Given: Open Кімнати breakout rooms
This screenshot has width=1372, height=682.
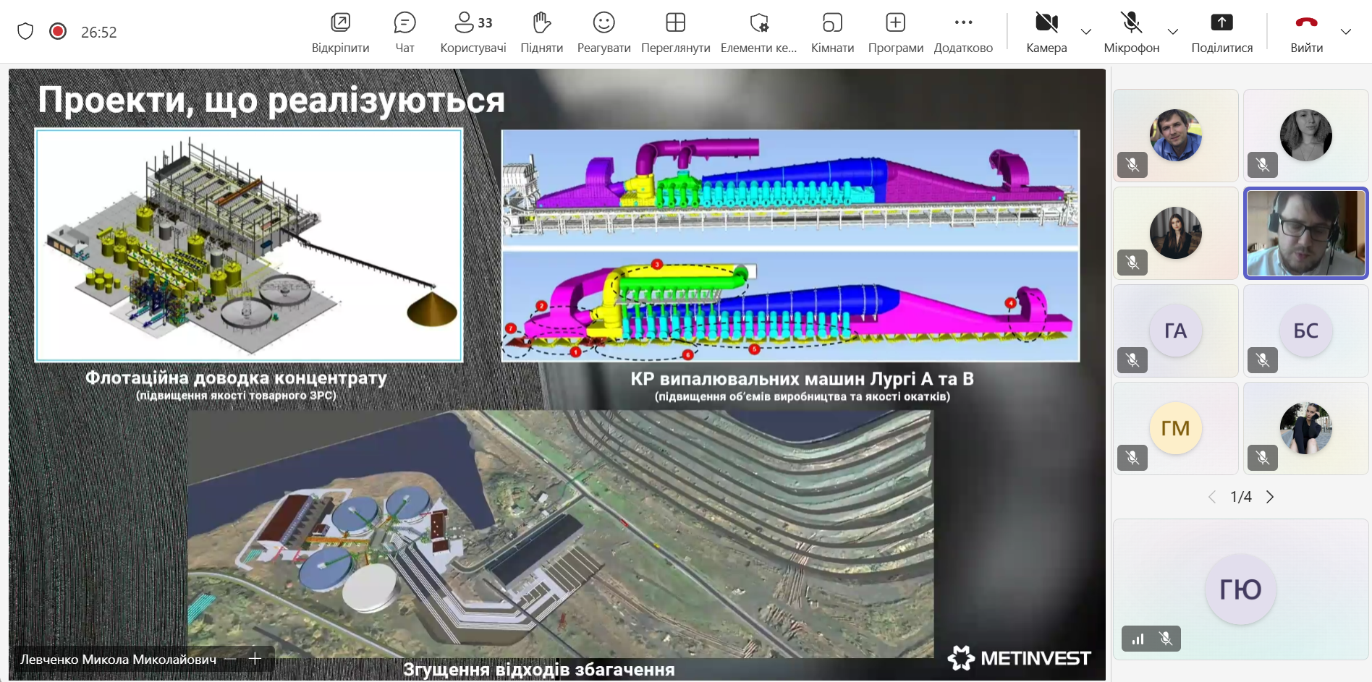Looking at the screenshot, I should click(x=832, y=32).
